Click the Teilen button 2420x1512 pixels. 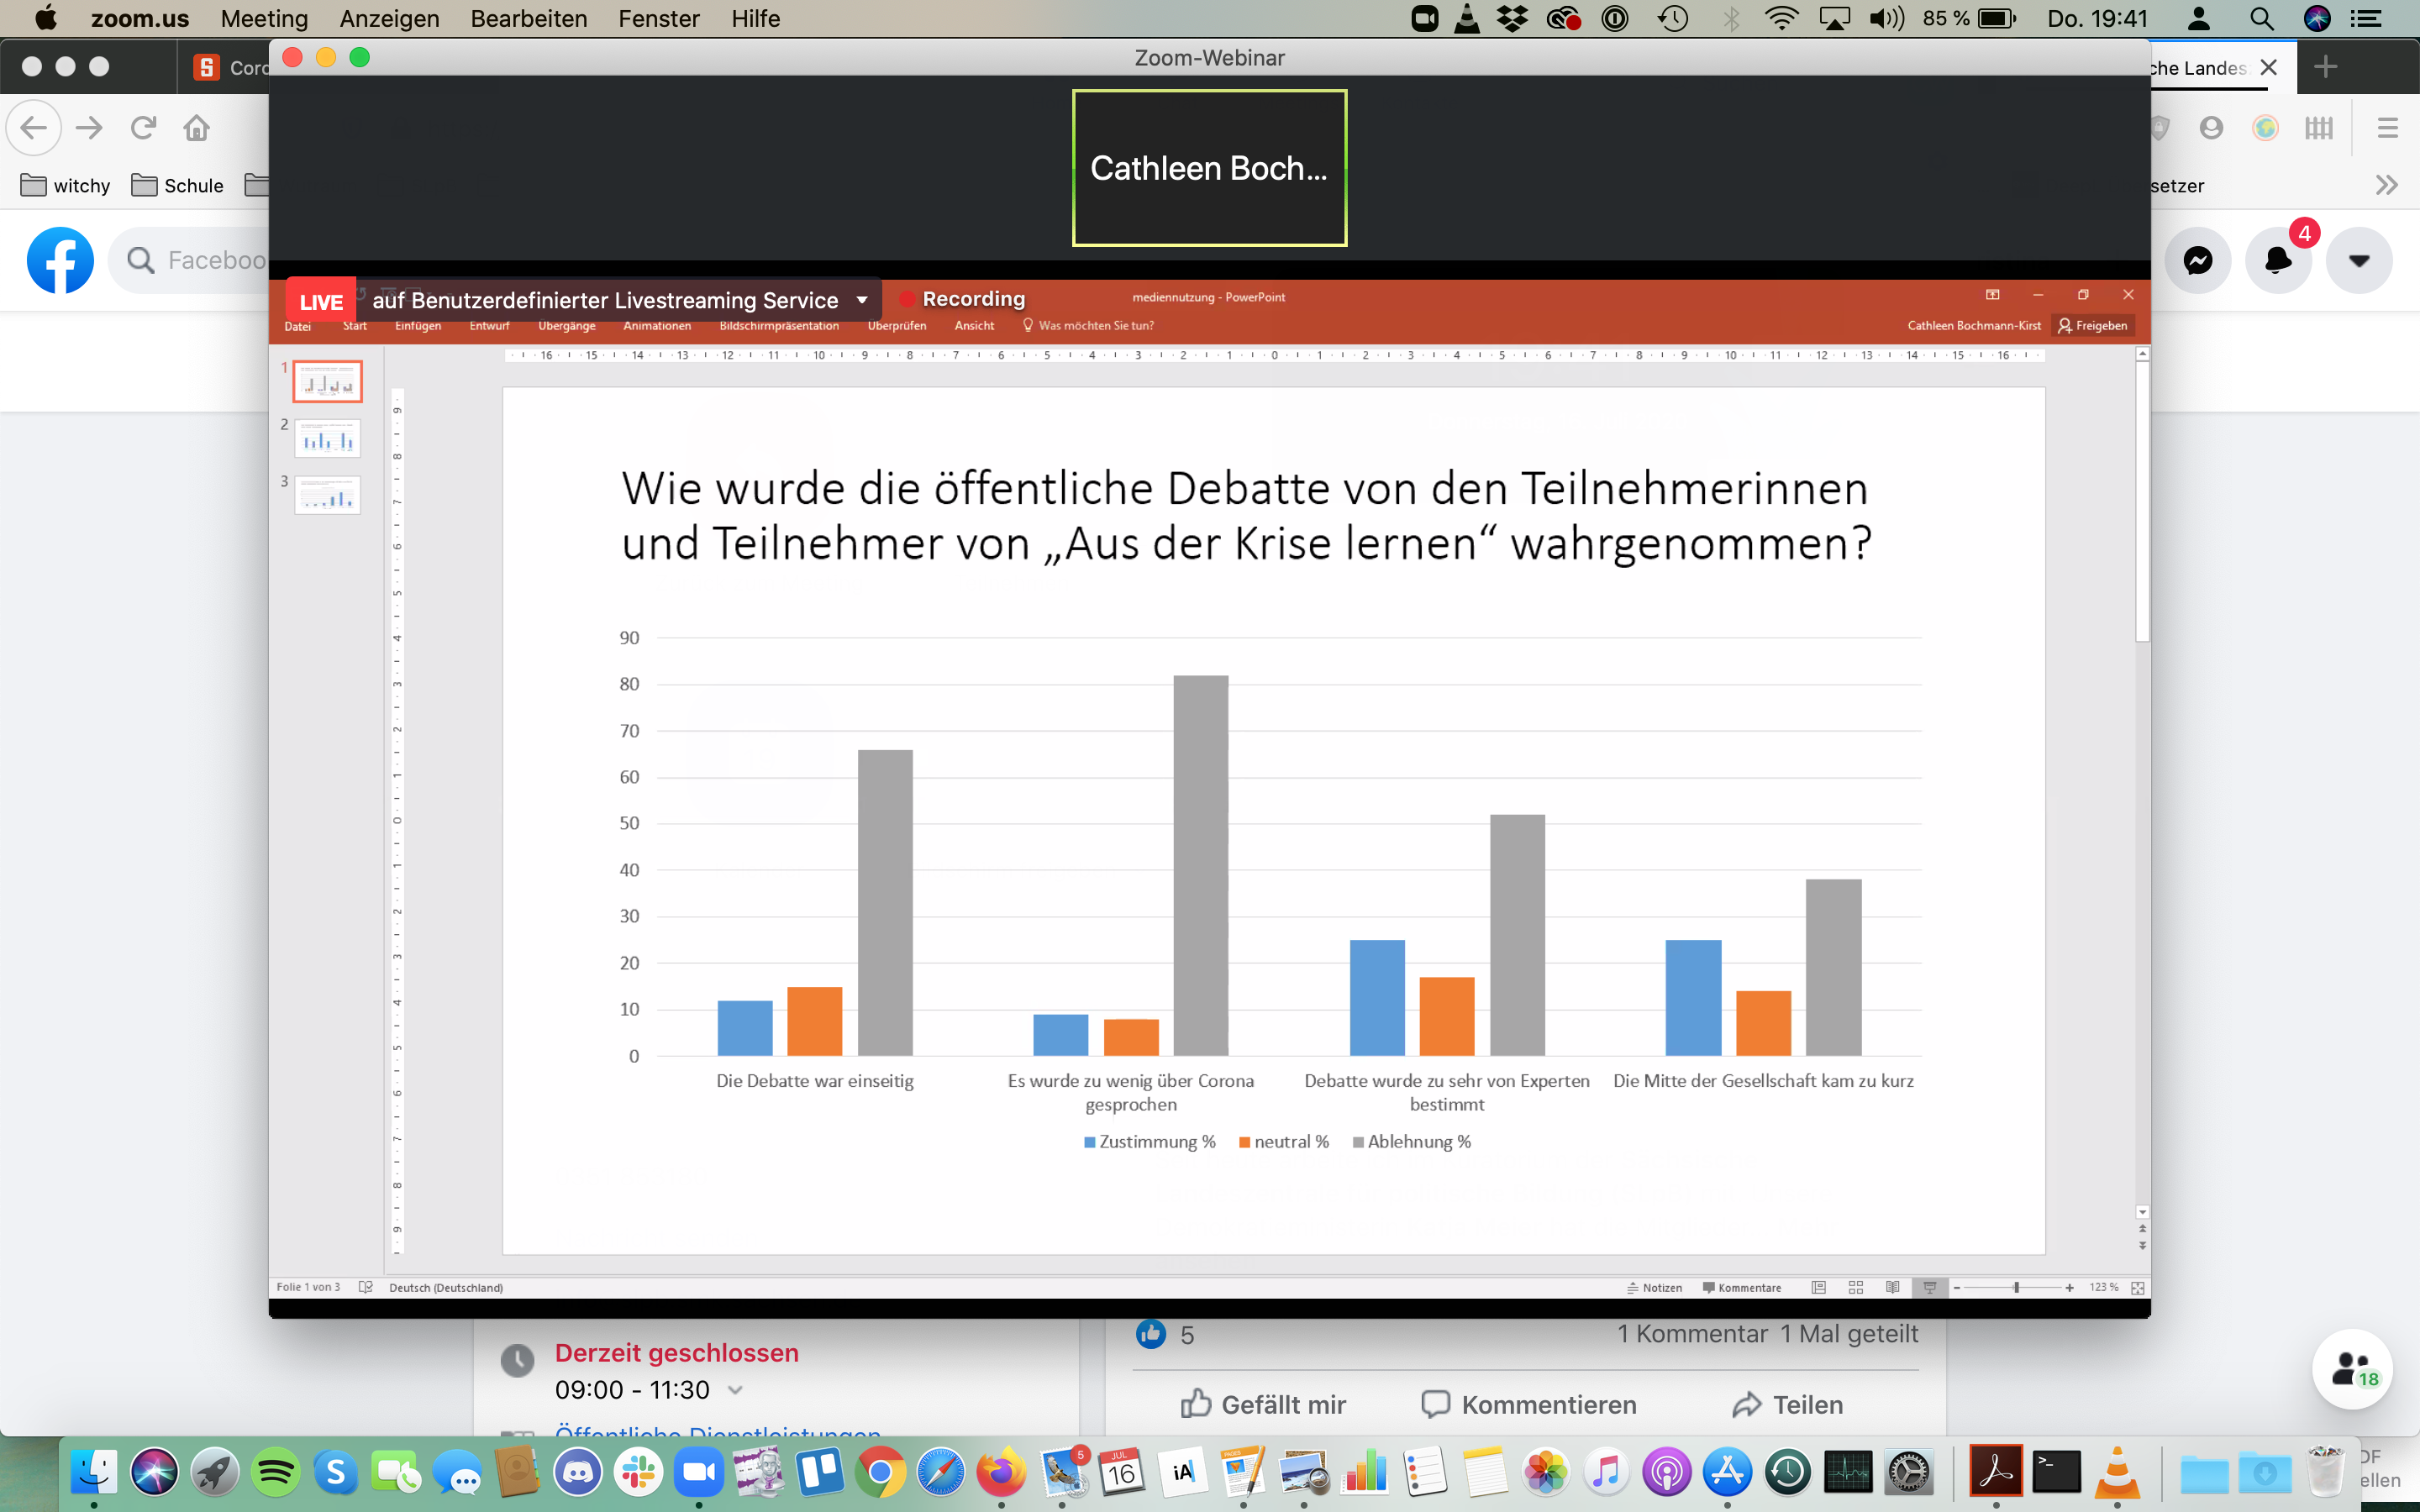coord(1787,1405)
